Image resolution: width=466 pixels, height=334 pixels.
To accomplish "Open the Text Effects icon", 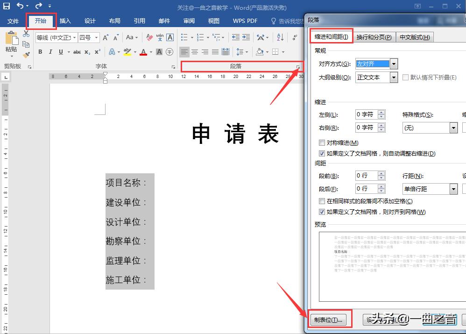I will (112, 52).
